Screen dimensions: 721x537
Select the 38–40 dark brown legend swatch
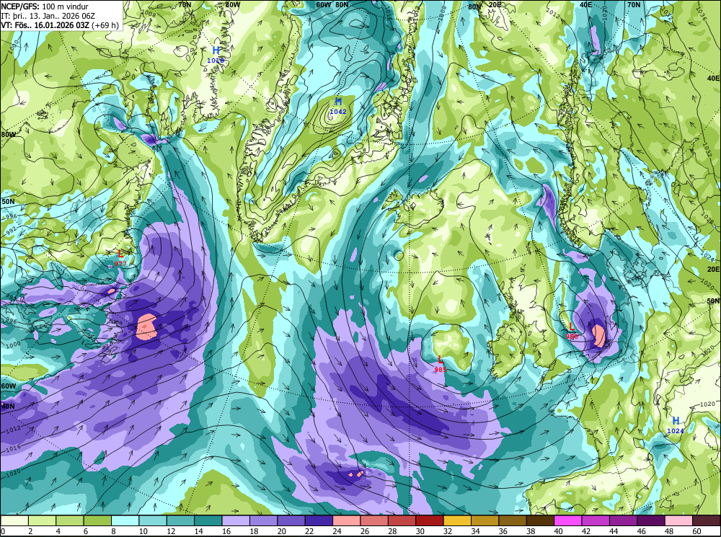[x=540, y=520]
